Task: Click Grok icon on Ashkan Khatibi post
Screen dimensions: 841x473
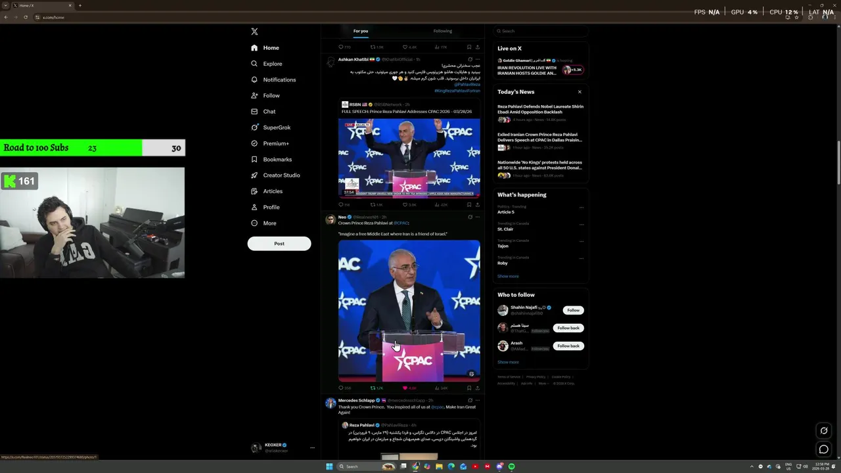Action: tap(470, 59)
